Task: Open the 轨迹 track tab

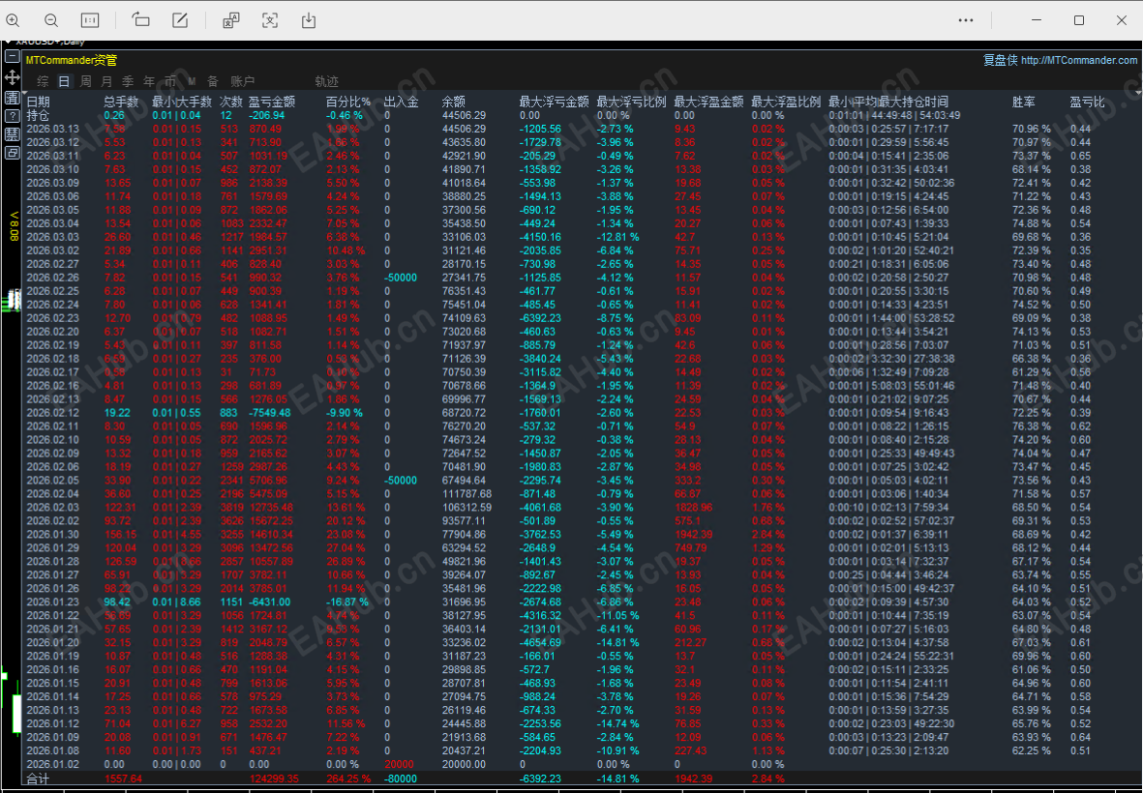Action: [x=326, y=81]
